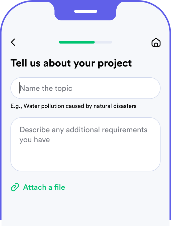Click the "Tell us about your project" heading
The image size is (171, 226).
click(x=71, y=63)
